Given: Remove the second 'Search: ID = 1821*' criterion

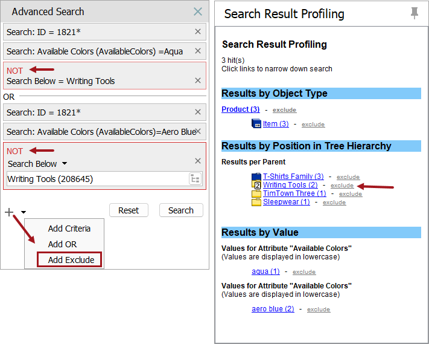Looking at the screenshot, I should (198, 112).
